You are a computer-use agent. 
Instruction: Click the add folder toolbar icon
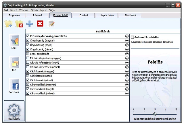click(8, 24)
